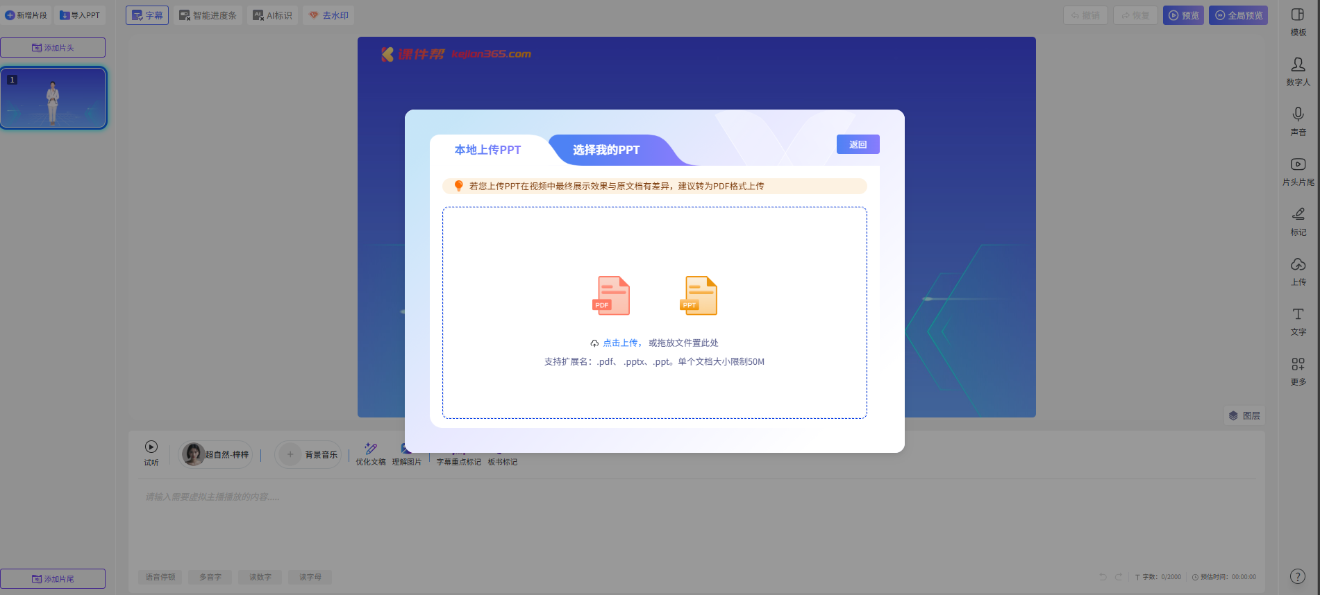Click the 全局预览 global preview button
Viewport: 1320px width, 595px height.
click(x=1238, y=15)
